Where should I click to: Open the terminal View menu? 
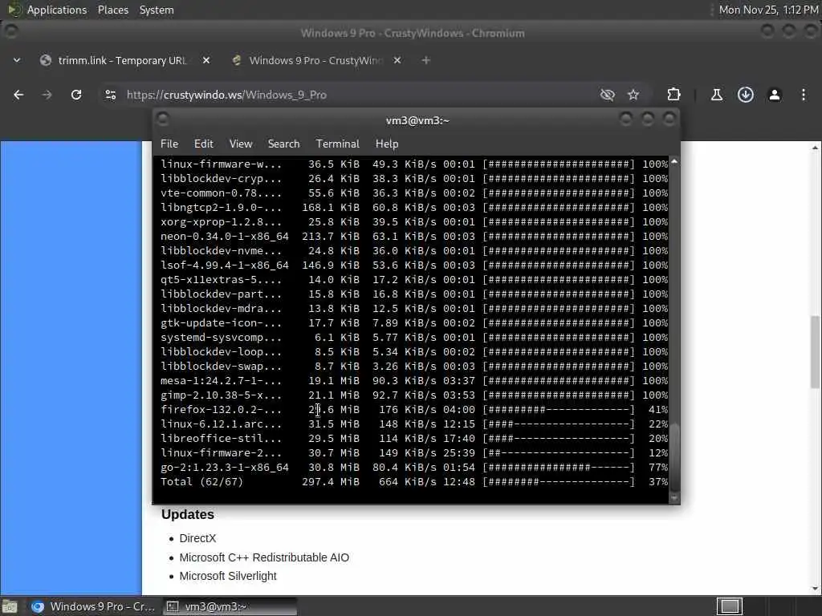point(241,144)
